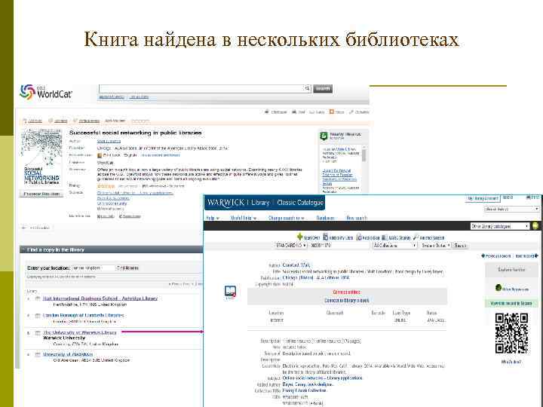
Task: Click the Enter your location field
Action: [94, 268]
